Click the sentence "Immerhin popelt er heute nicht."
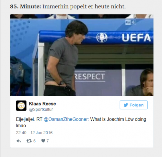This screenshot has height=157, width=162. [84, 6]
